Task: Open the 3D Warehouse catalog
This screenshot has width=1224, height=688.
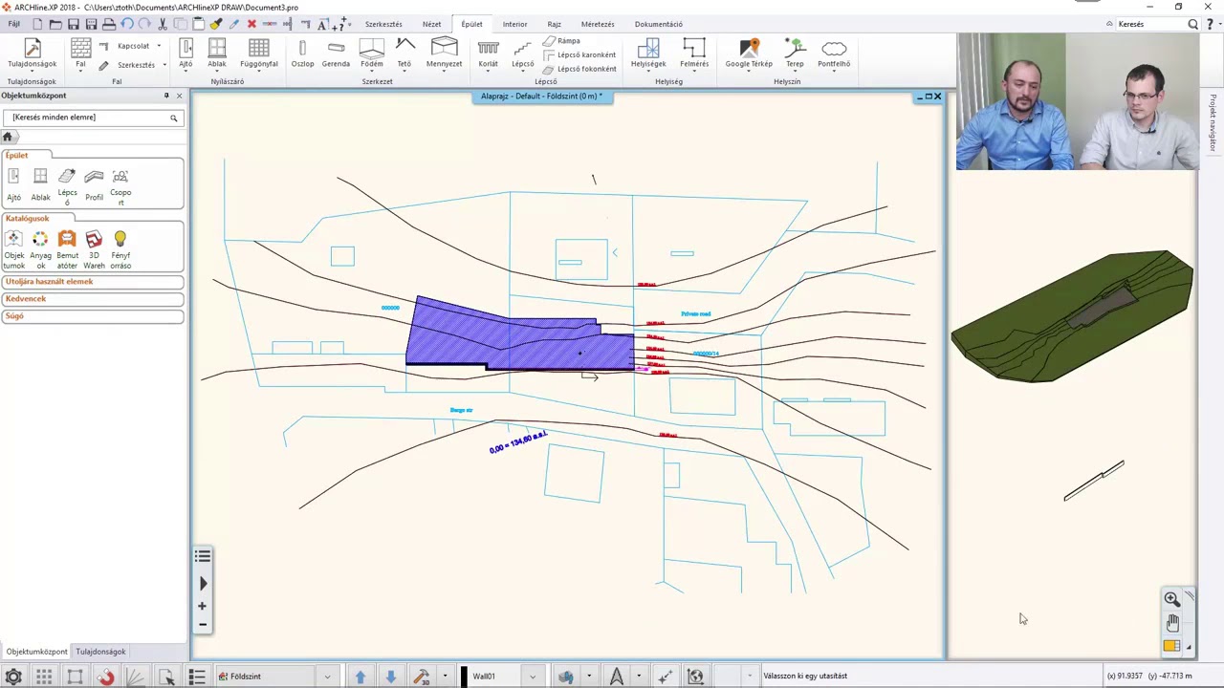Action: [x=94, y=249]
